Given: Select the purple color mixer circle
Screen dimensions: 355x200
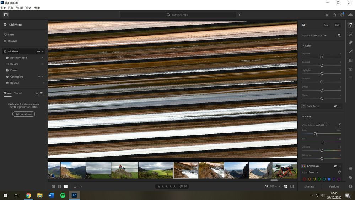Looking at the screenshot, I should click(334, 179).
